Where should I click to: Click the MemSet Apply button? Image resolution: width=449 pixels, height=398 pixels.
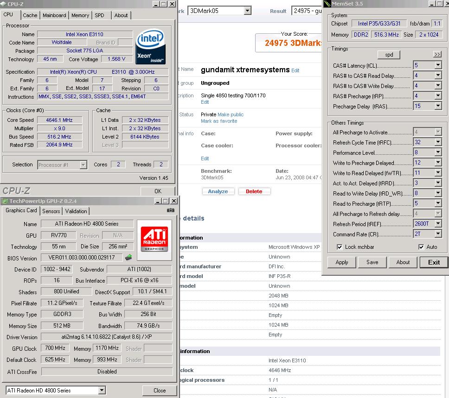coord(342,262)
